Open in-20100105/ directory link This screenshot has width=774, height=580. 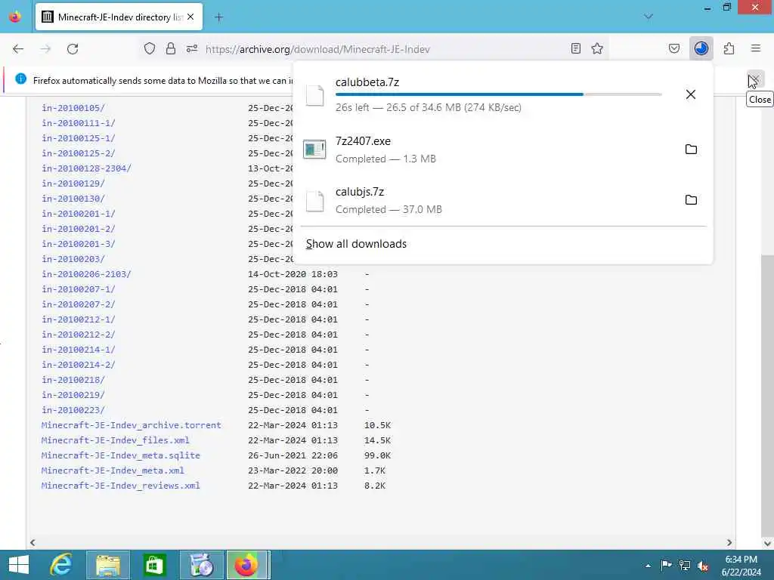73,107
